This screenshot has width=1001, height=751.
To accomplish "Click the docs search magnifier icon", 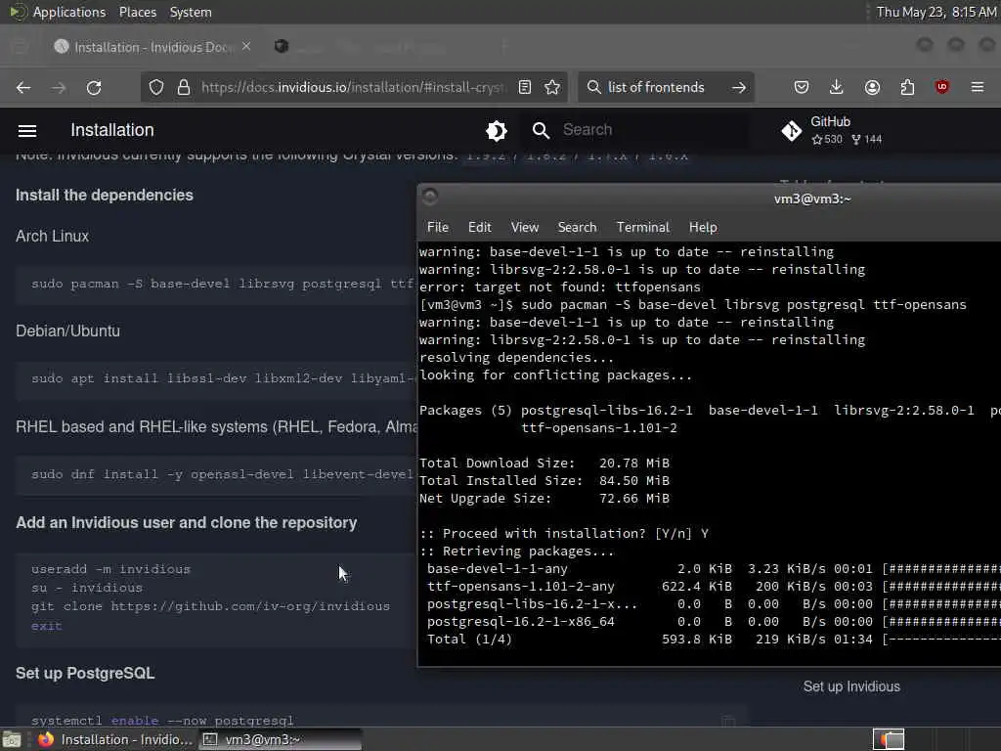I will (x=541, y=130).
